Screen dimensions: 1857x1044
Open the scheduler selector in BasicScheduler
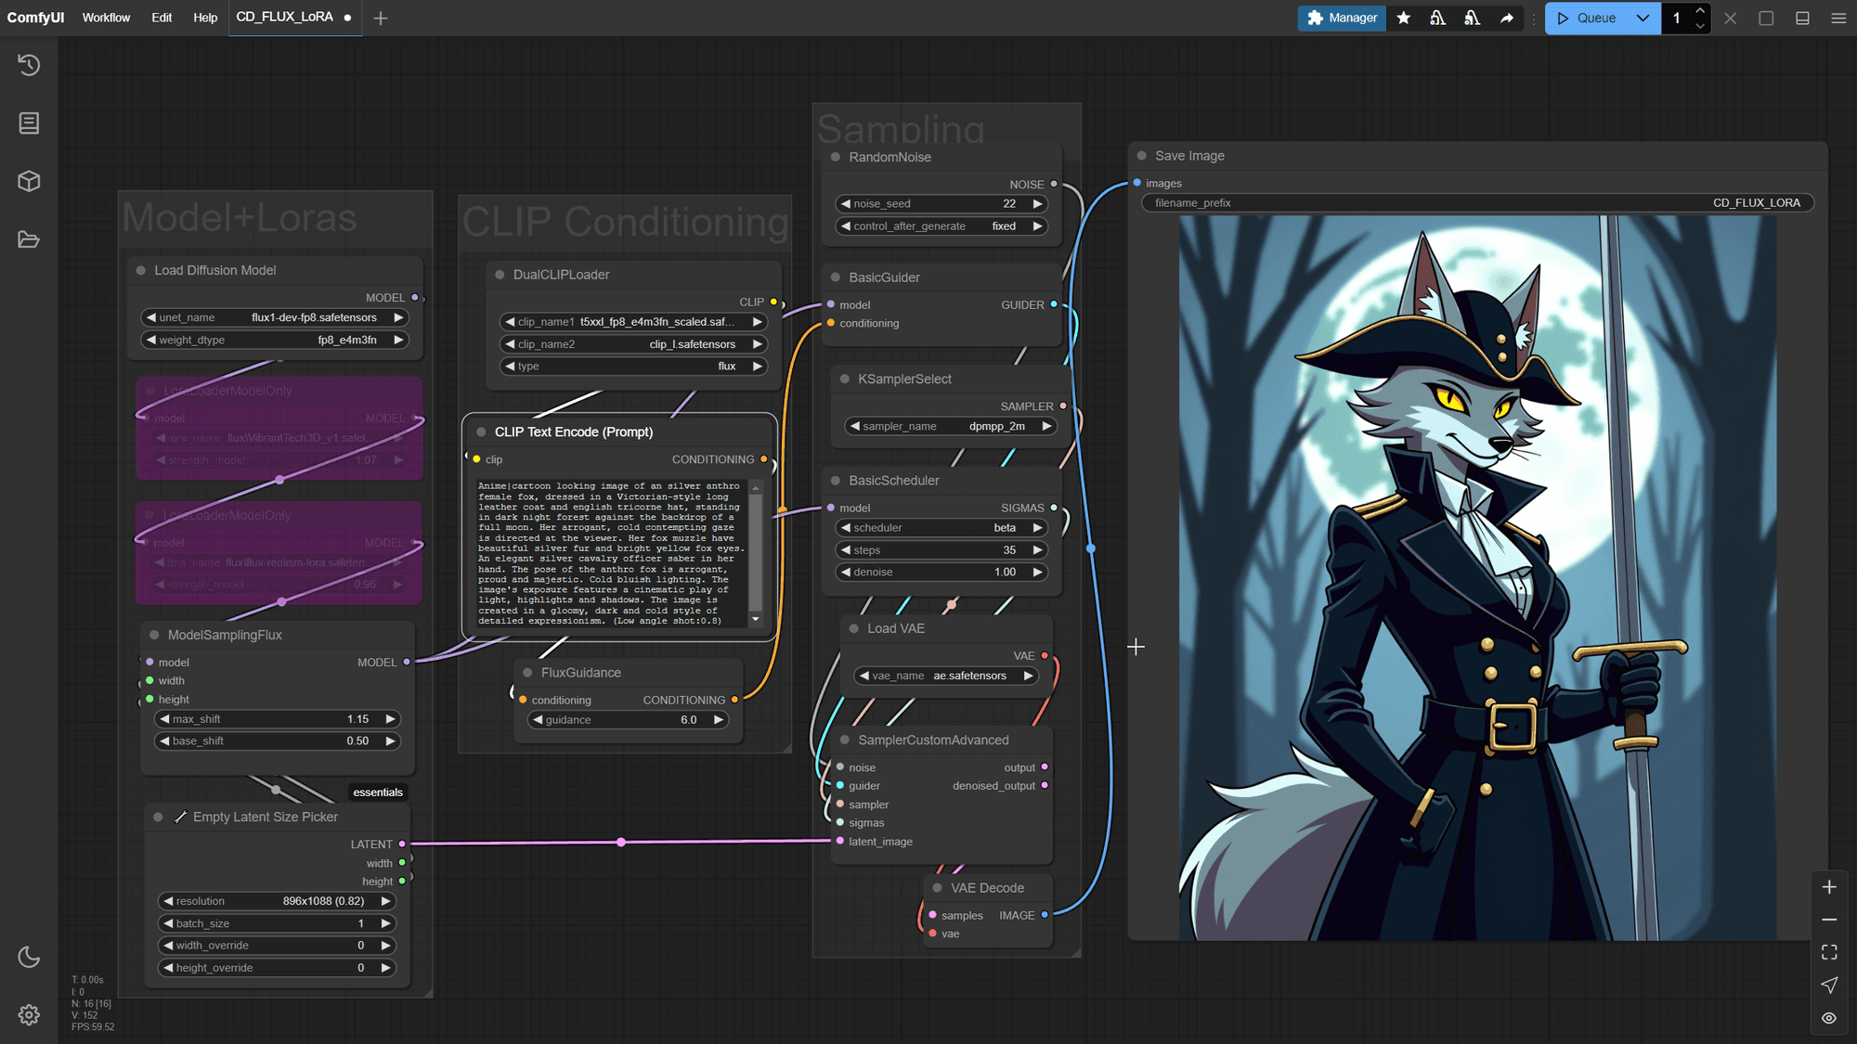tap(941, 527)
